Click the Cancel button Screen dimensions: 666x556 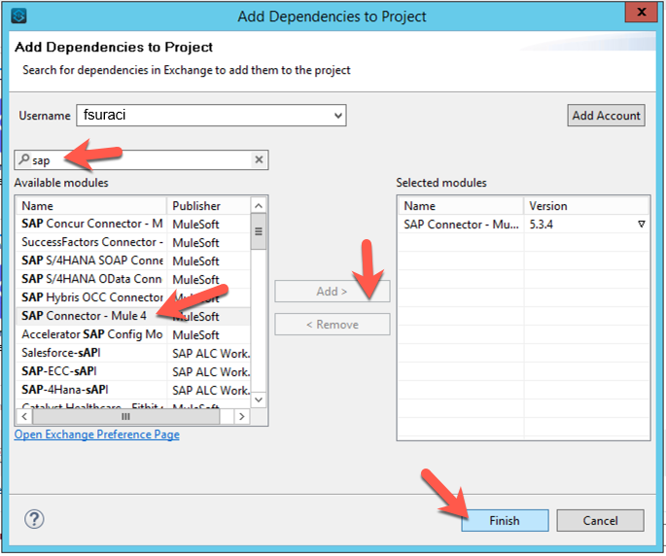[x=601, y=521]
